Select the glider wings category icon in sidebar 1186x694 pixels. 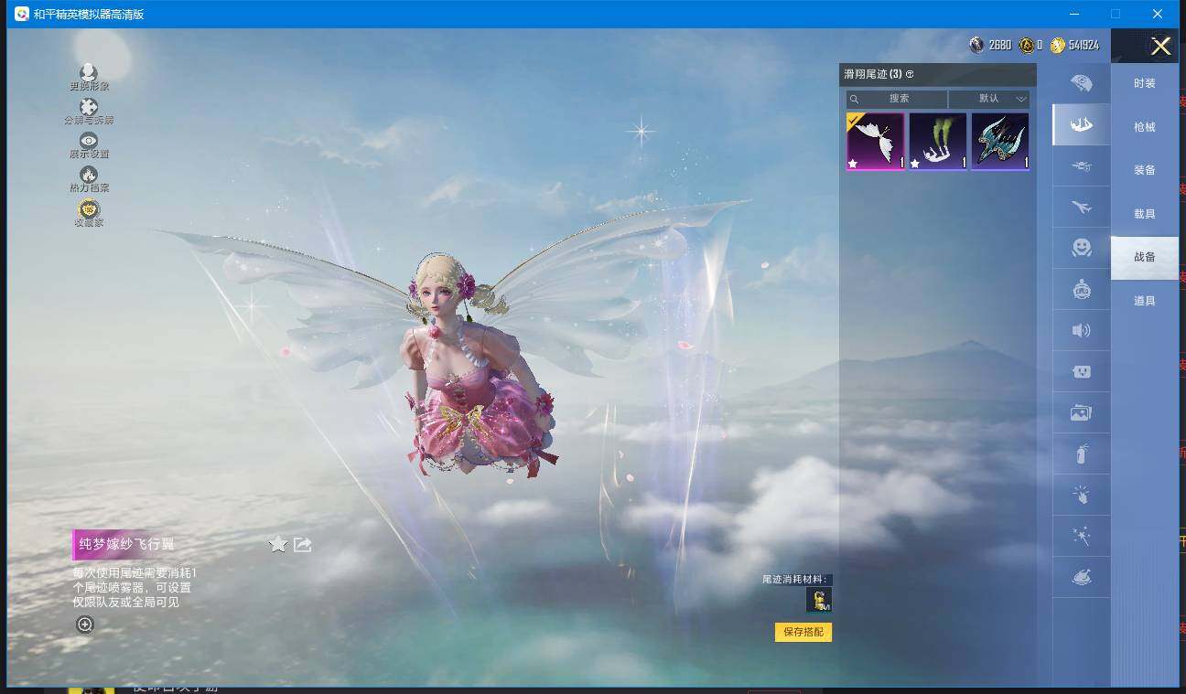pyautogui.click(x=1081, y=124)
